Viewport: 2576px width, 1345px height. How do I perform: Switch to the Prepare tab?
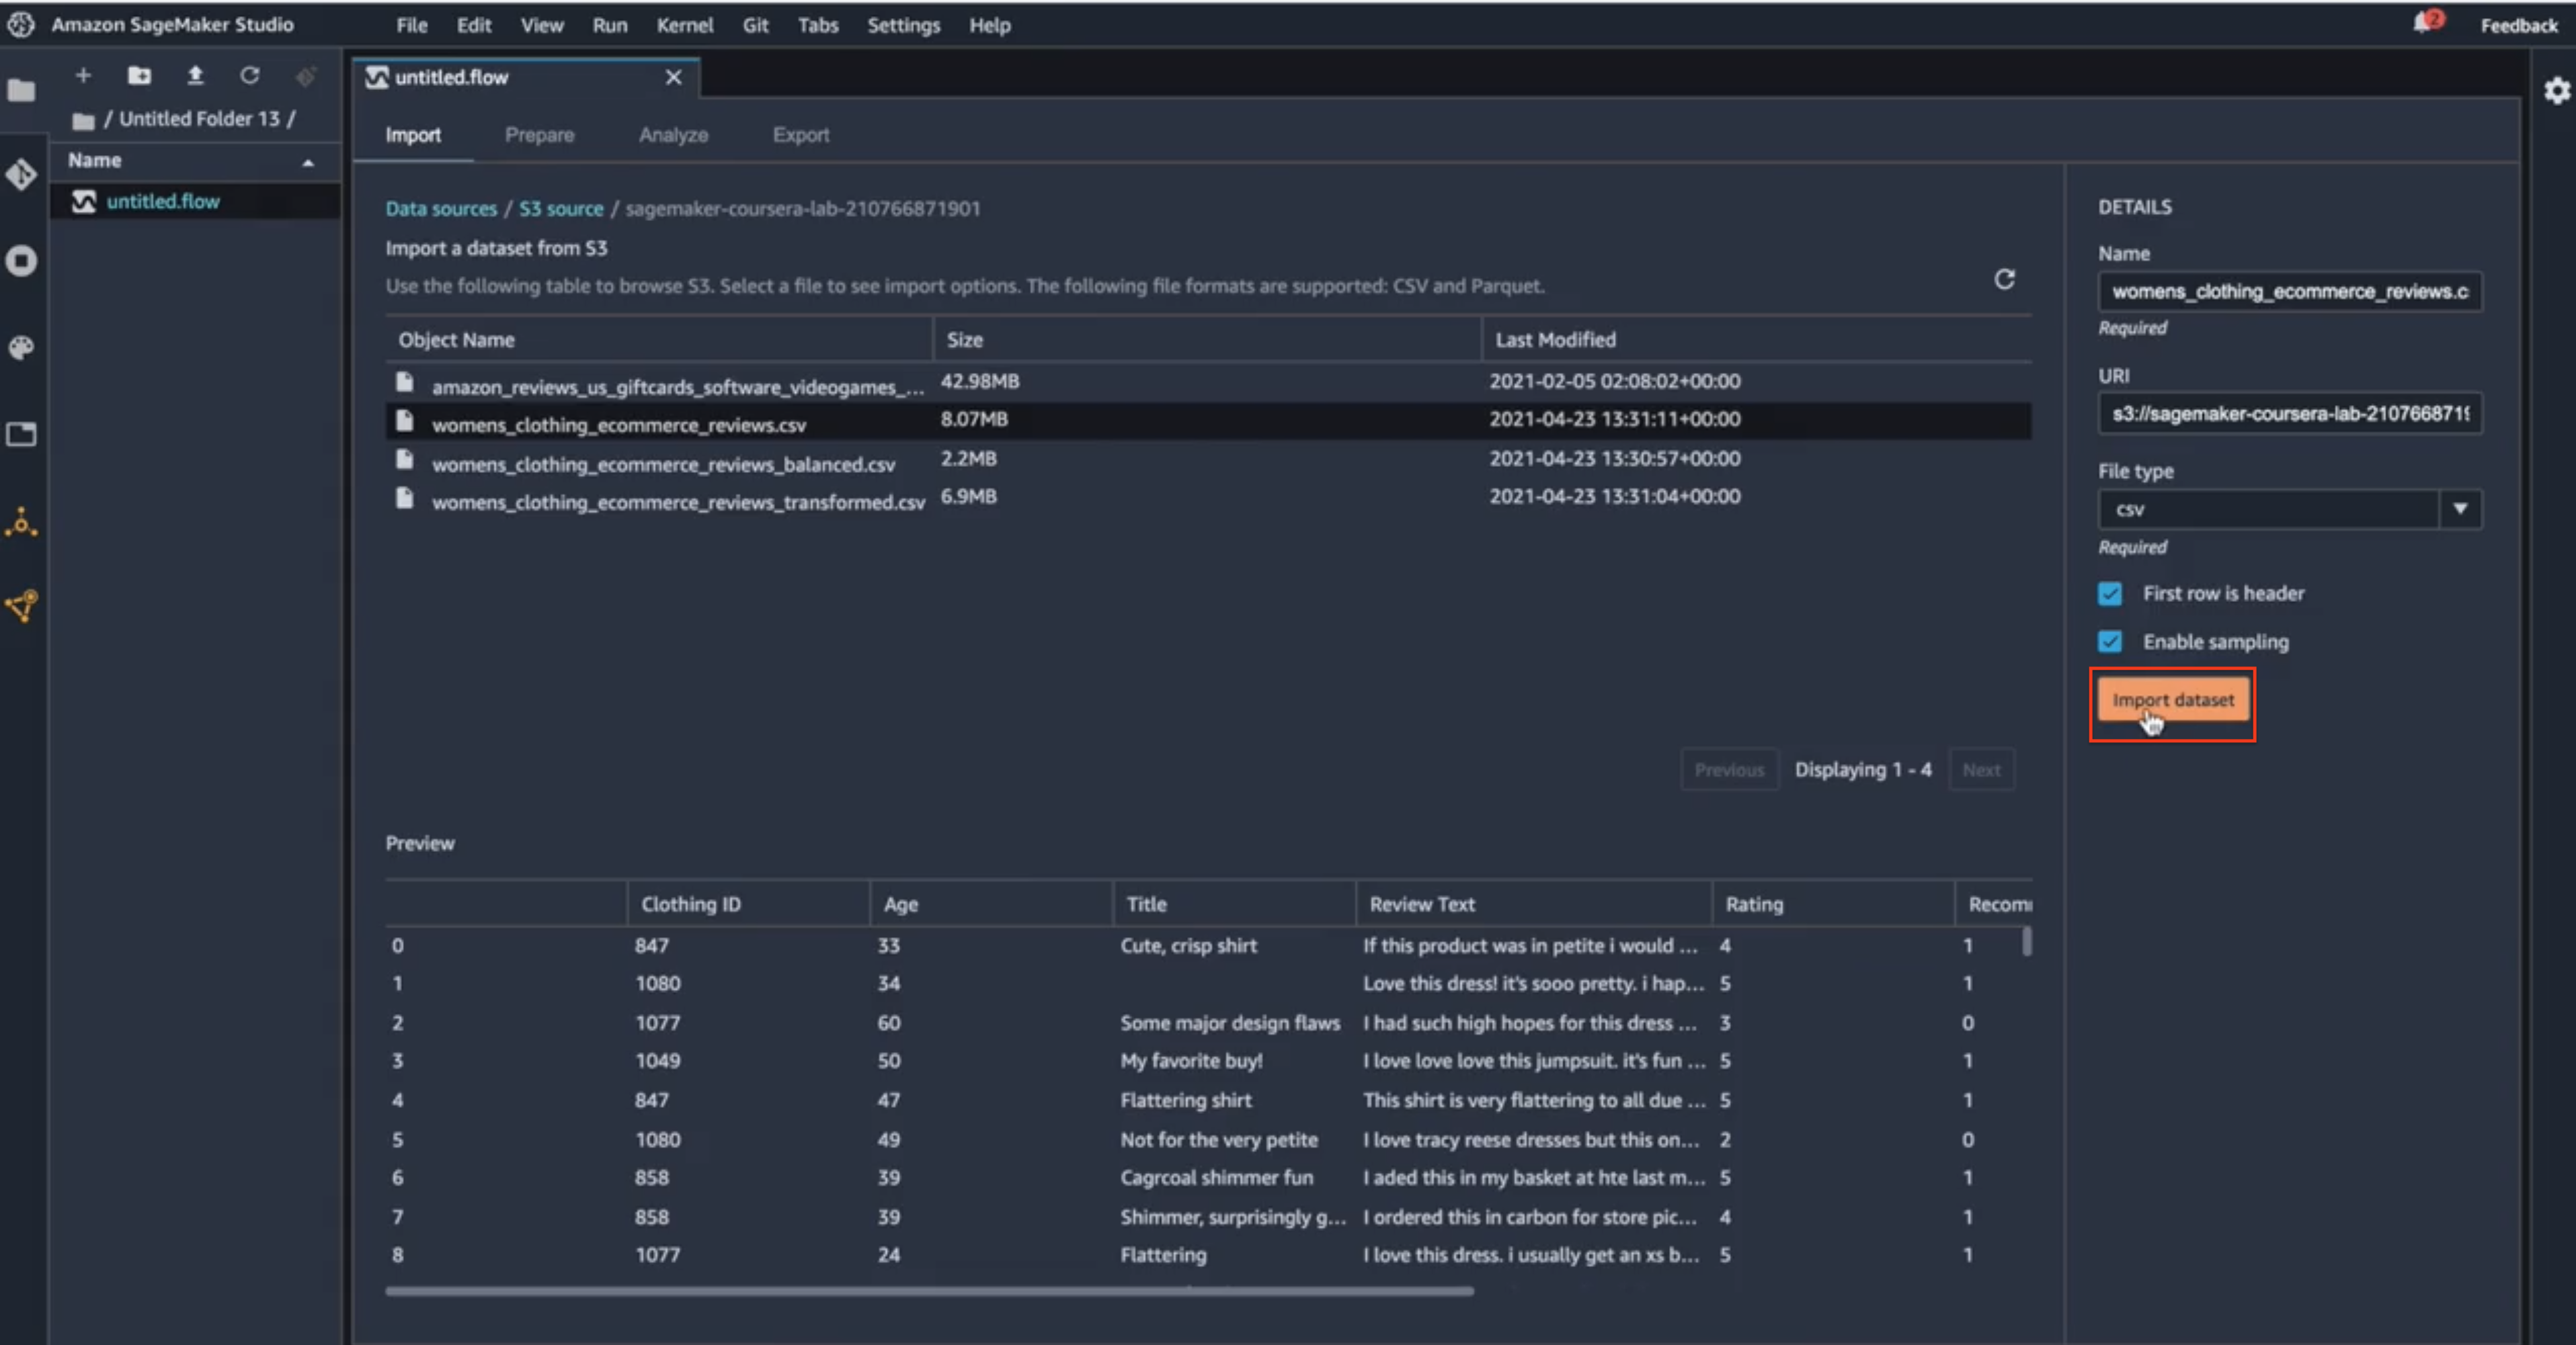point(539,135)
